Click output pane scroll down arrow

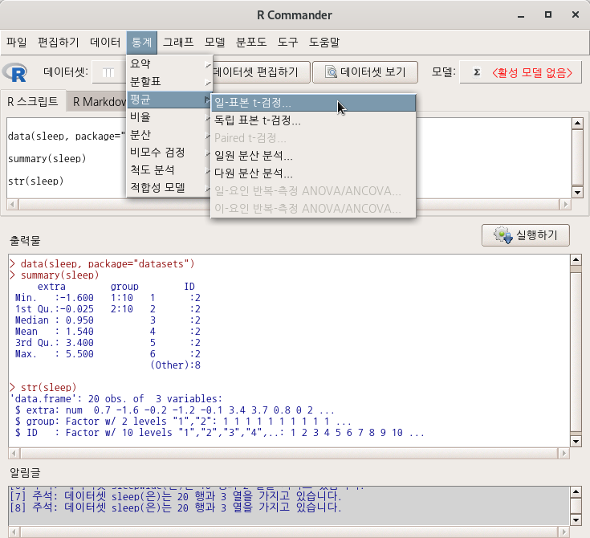[x=576, y=442]
